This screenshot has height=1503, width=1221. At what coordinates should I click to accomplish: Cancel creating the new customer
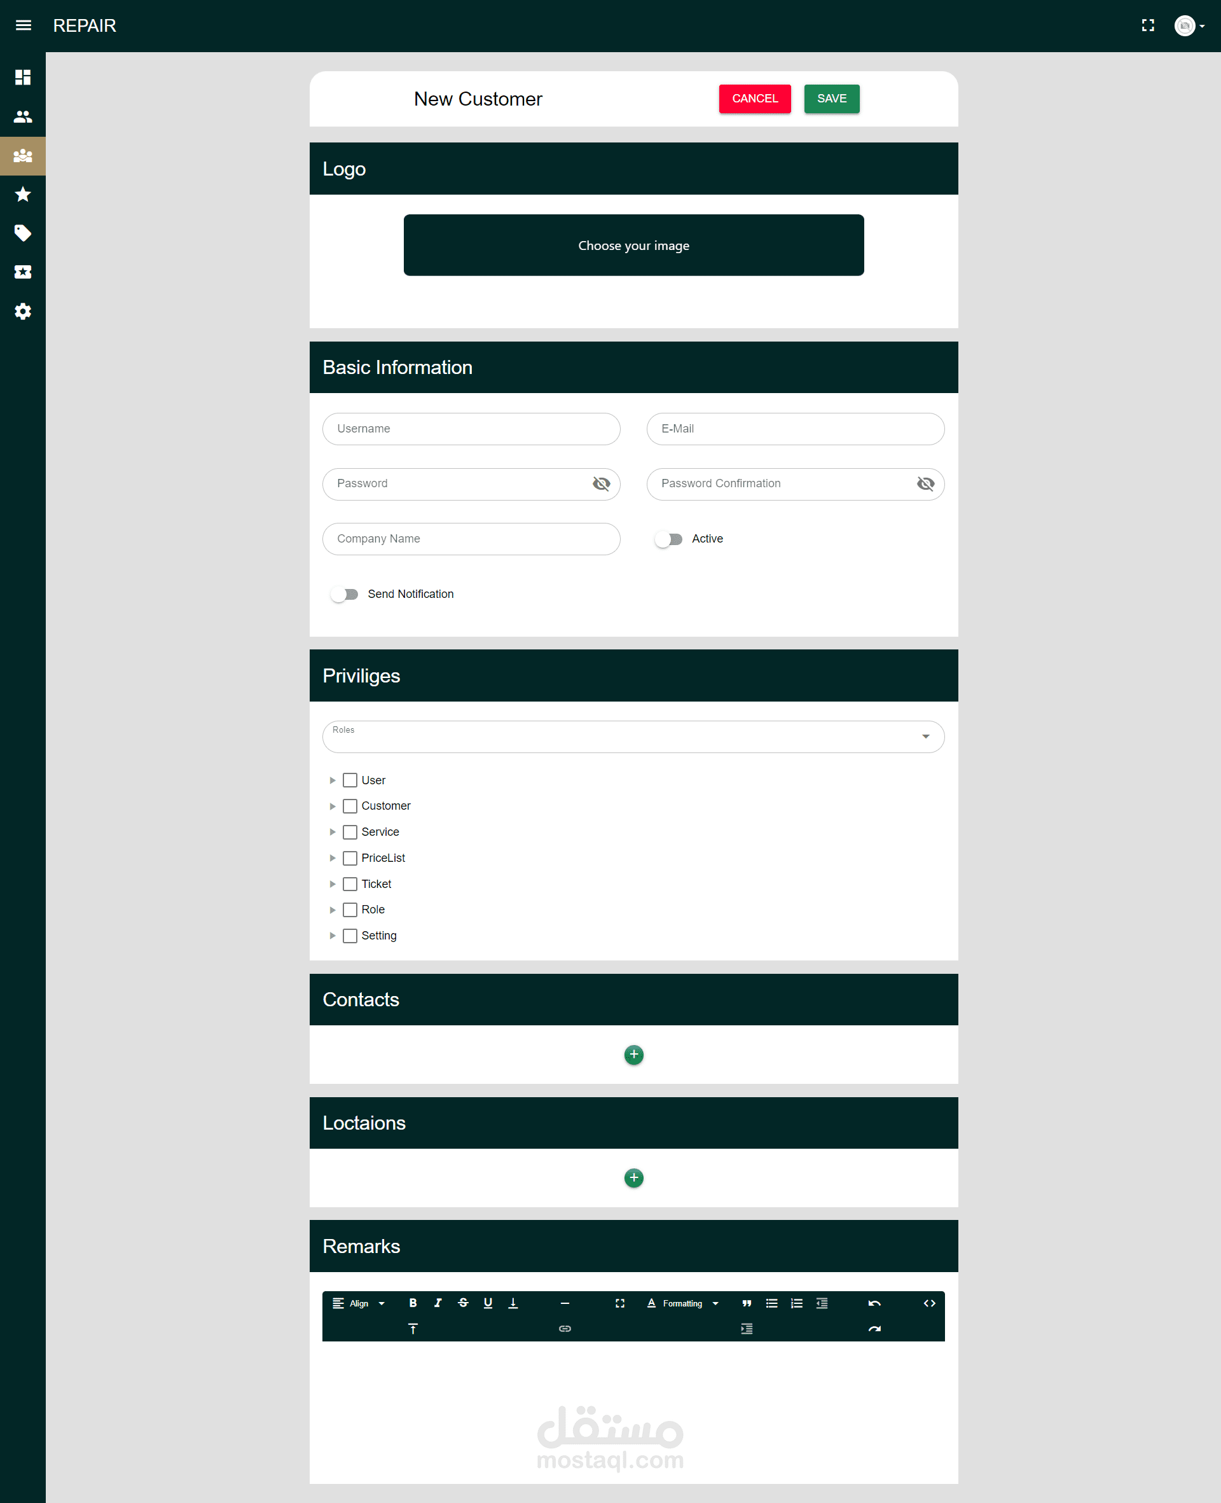755,99
